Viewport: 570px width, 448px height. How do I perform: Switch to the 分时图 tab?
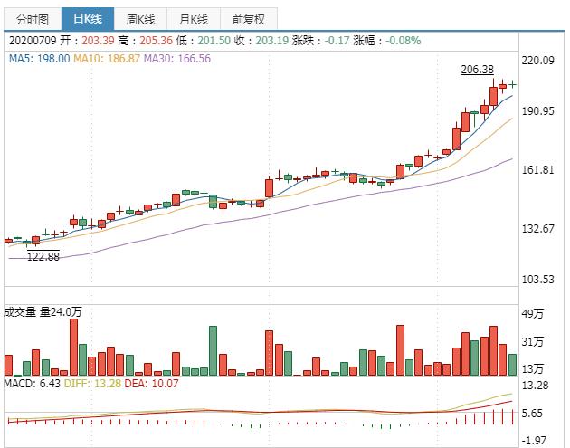tap(32, 19)
